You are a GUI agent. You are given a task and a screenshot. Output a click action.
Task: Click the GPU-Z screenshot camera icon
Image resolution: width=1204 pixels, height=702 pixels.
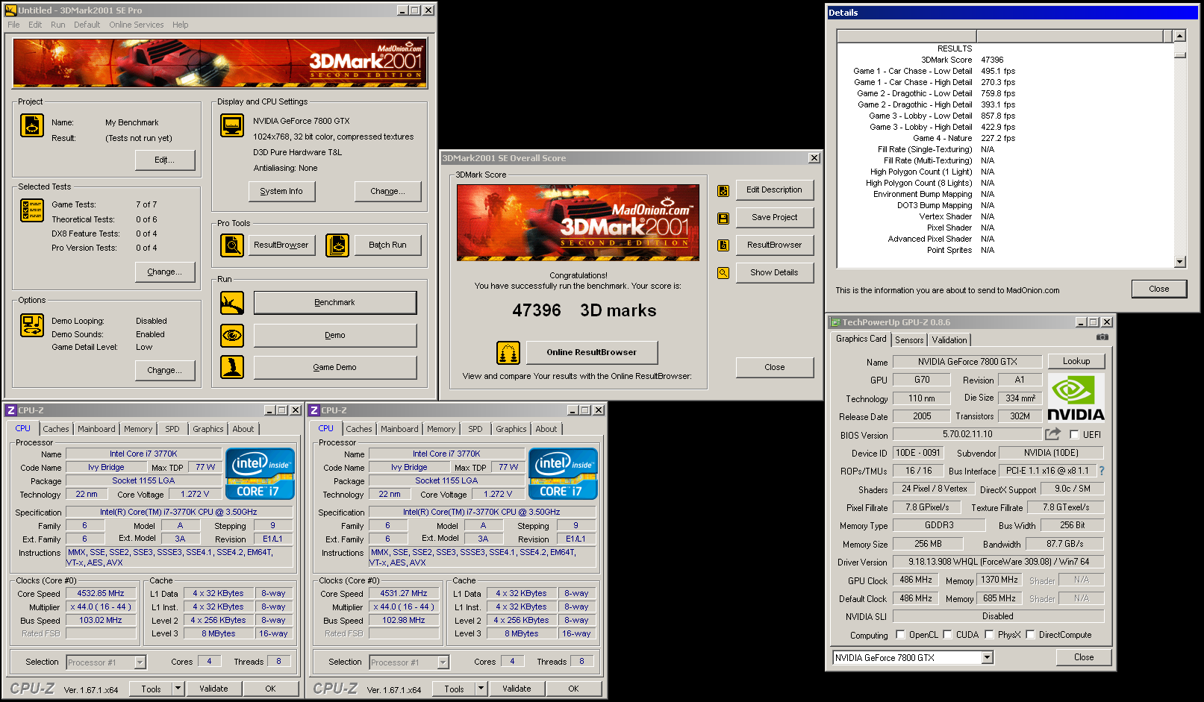tap(1102, 337)
